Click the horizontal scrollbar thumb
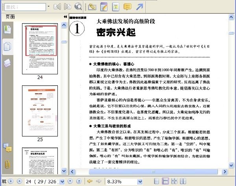The width and height of the screenshot is (236, 186). 153,171
